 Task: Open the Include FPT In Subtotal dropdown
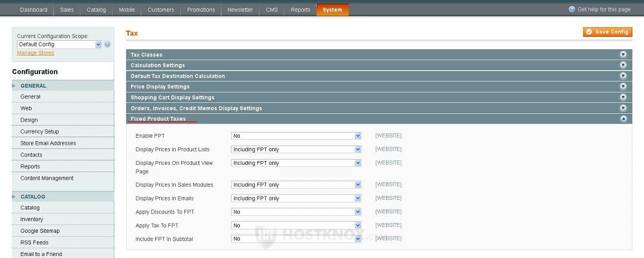[296, 239]
